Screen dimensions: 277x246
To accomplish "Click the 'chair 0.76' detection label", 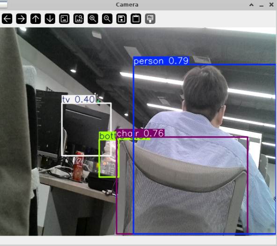I will (x=140, y=133).
